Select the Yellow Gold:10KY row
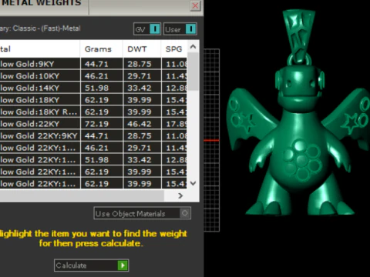370x277 pixels. (x=93, y=76)
